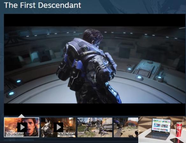Click the upper black letterbox bar of player
Viewport: 186px width, 143px height.
click(x=95, y=20)
